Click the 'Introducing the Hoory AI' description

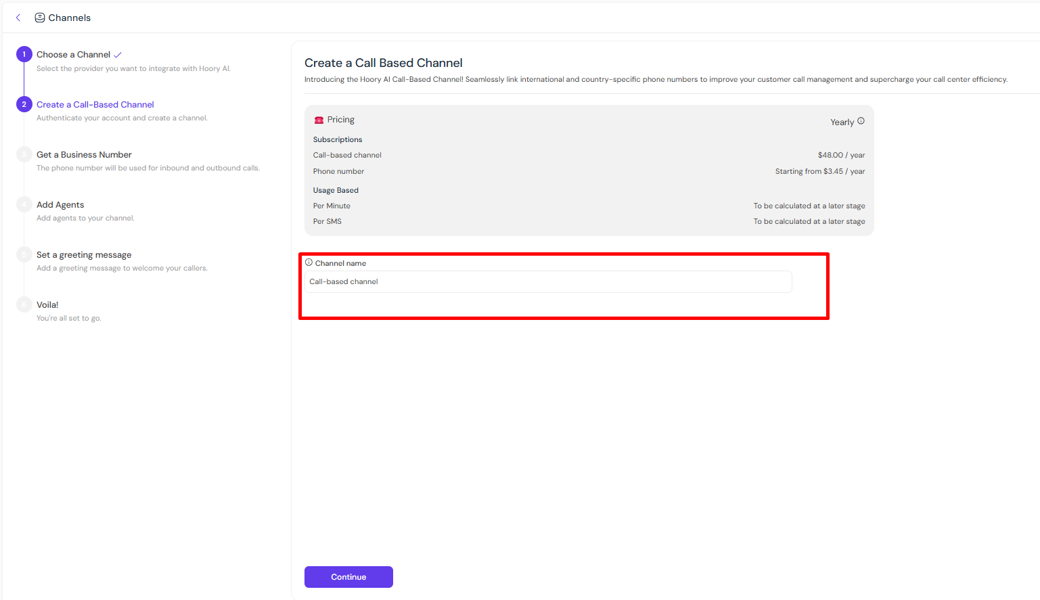pos(656,79)
